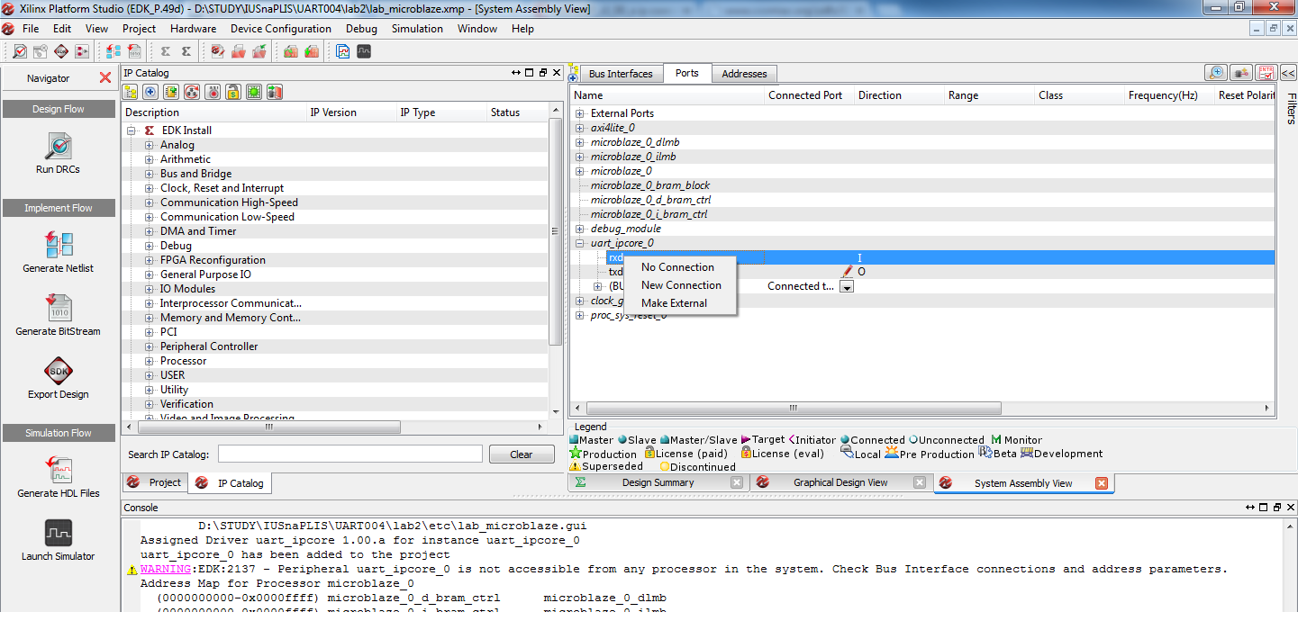Image resolution: width=1298 pixels, height=621 pixels.
Task: Open the Filters side panel
Action: pos(1291,108)
